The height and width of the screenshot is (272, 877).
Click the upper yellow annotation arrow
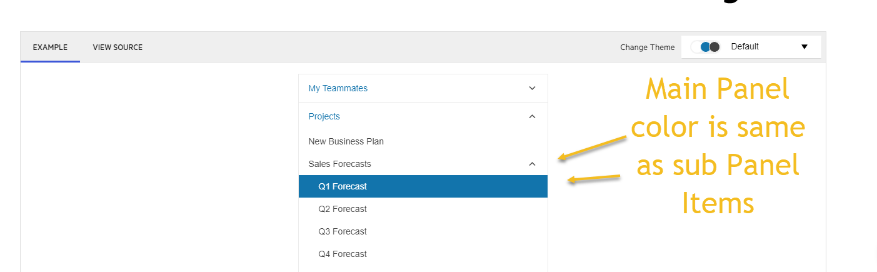point(591,147)
